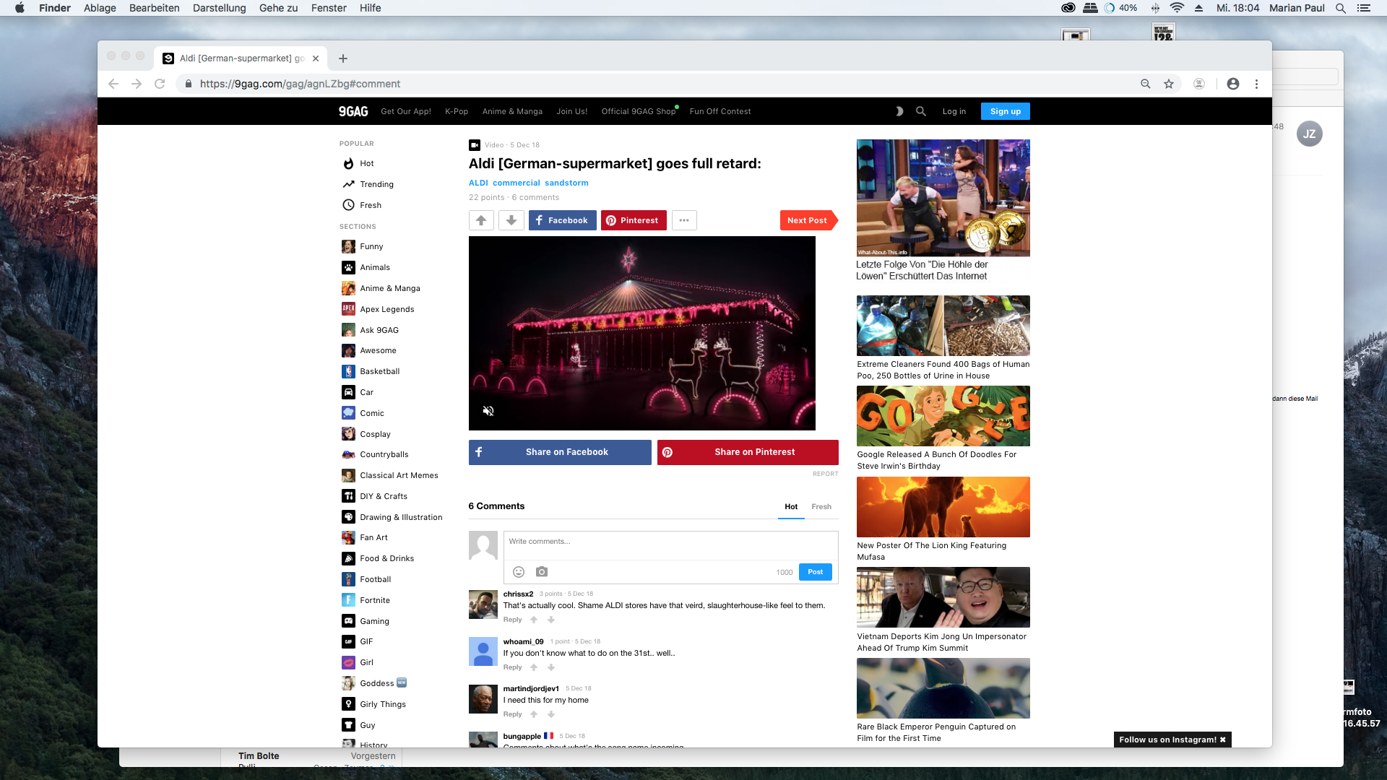1387x780 pixels.
Task: Click Next Post button
Action: click(x=808, y=220)
